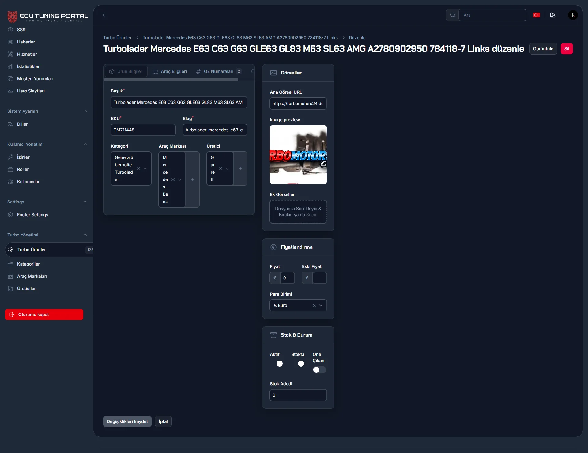Screen dimensions: 588x453
Task: Collapse the Turbo Yönetimi sidebar section
Action: (85, 235)
